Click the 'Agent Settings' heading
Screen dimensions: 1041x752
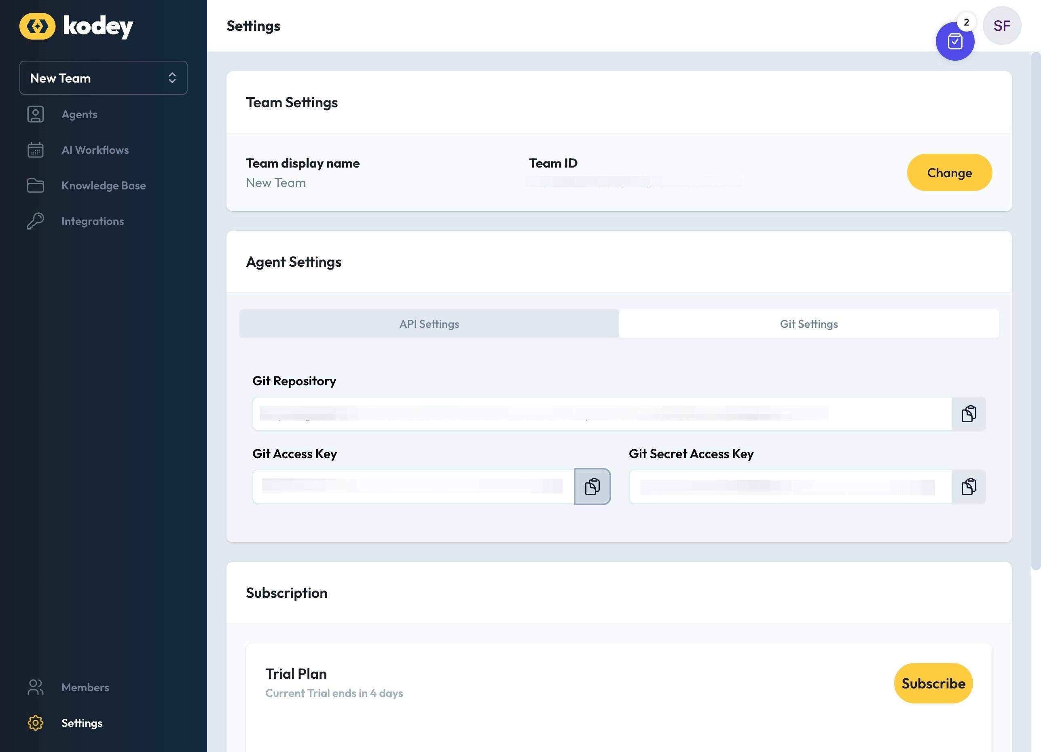[294, 262]
